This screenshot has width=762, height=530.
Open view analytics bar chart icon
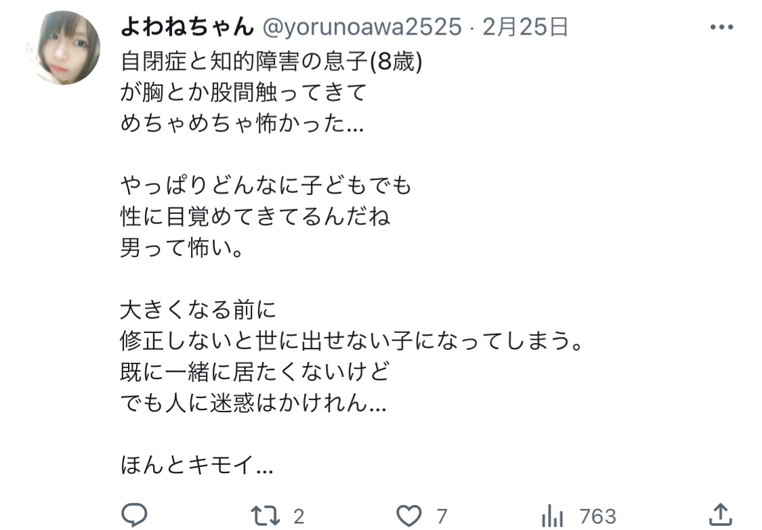552,516
